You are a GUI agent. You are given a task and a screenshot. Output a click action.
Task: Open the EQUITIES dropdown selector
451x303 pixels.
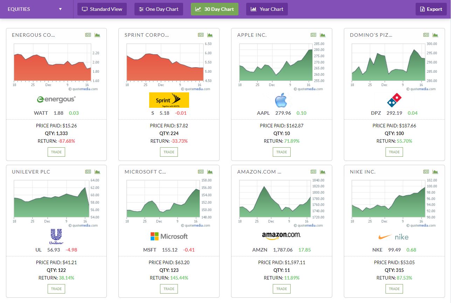(x=35, y=9)
